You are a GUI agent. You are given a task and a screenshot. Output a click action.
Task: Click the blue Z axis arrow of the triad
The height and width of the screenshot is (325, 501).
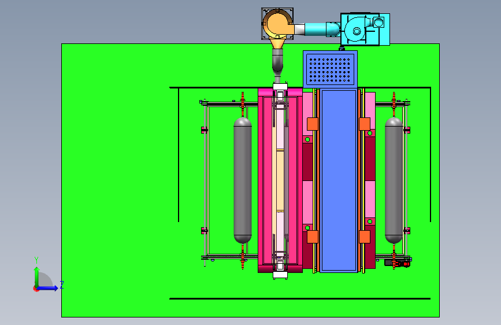point(48,288)
